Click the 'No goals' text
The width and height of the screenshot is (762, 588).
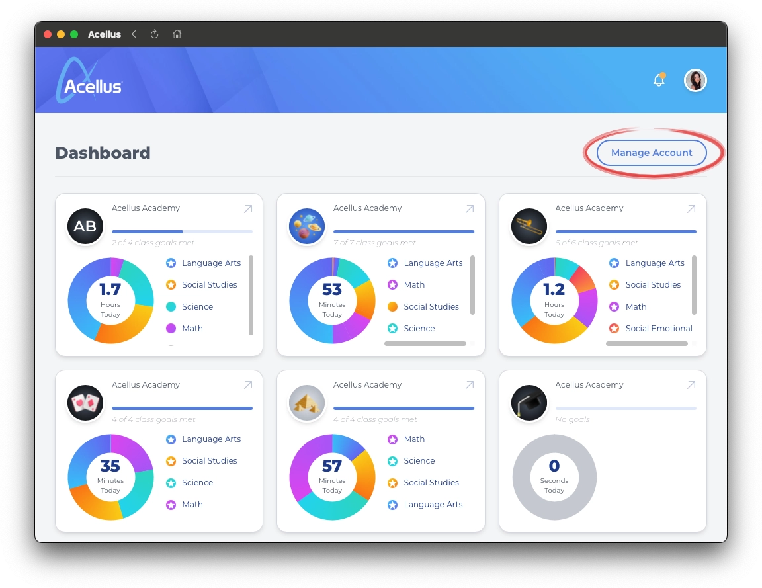coord(572,419)
